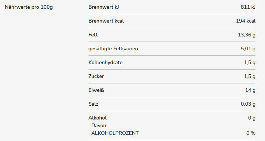Viewport: 265px width, 141px height.
Task: Select the Kohlenhydrate label
Action: (106, 63)
